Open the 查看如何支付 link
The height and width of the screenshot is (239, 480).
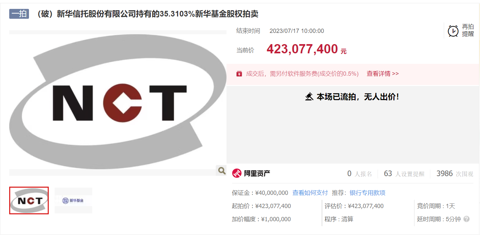coord(310,193)
